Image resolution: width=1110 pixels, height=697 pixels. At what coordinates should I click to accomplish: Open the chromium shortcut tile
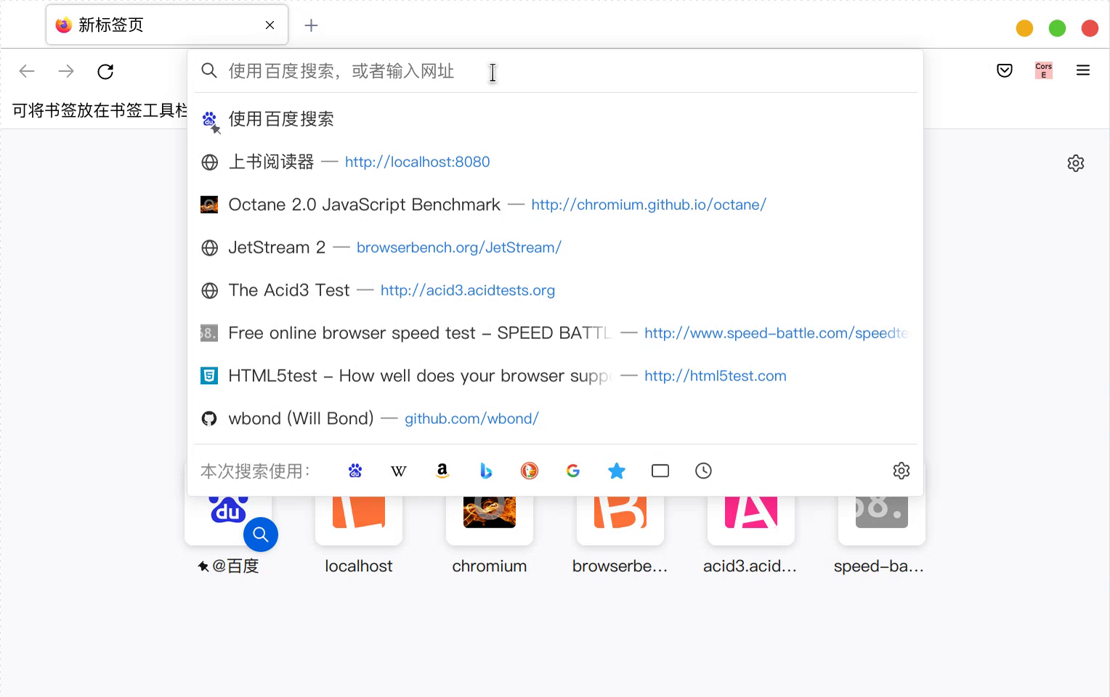tap(490, 534)
